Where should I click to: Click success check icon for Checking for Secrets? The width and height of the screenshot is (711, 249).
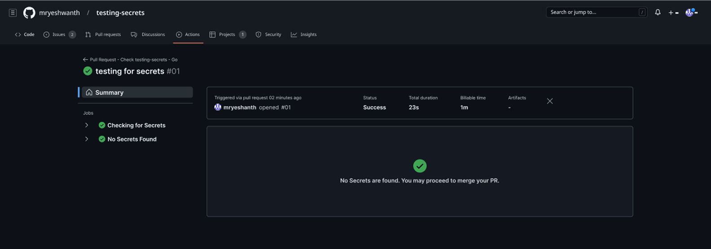click(x=102, y=125)
